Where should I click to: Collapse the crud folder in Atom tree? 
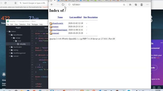(14, 41)
